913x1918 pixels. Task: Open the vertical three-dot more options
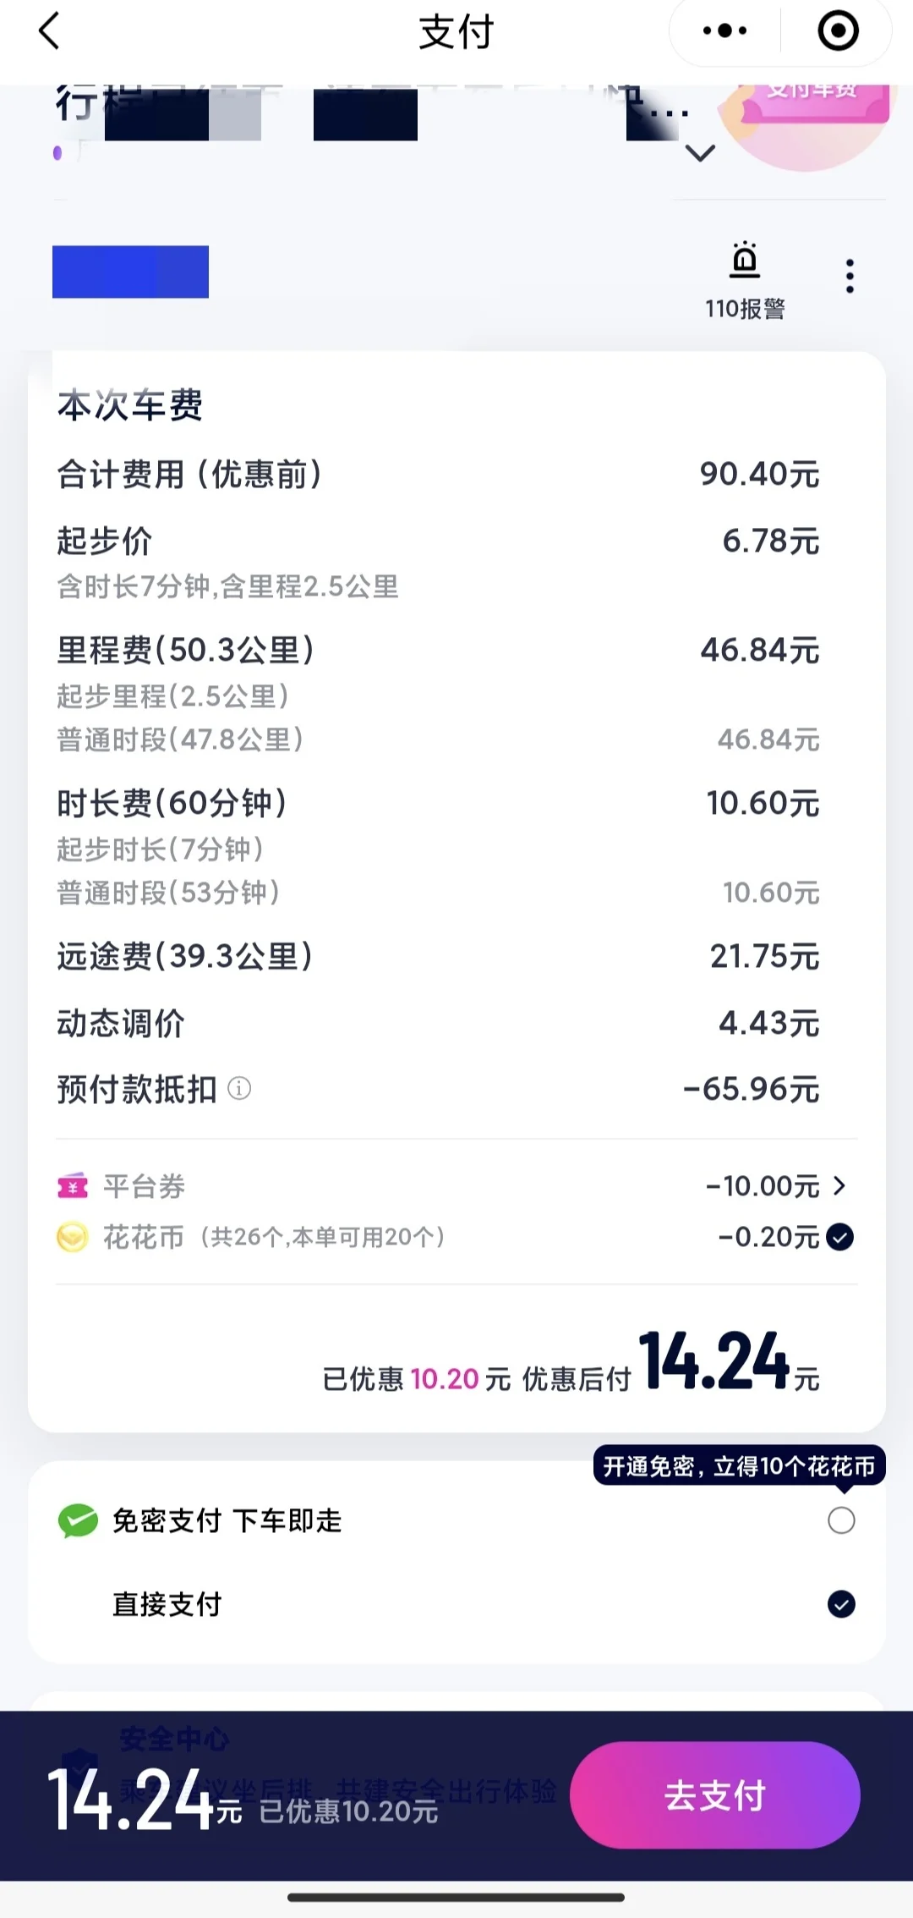[x=850, y=277]
